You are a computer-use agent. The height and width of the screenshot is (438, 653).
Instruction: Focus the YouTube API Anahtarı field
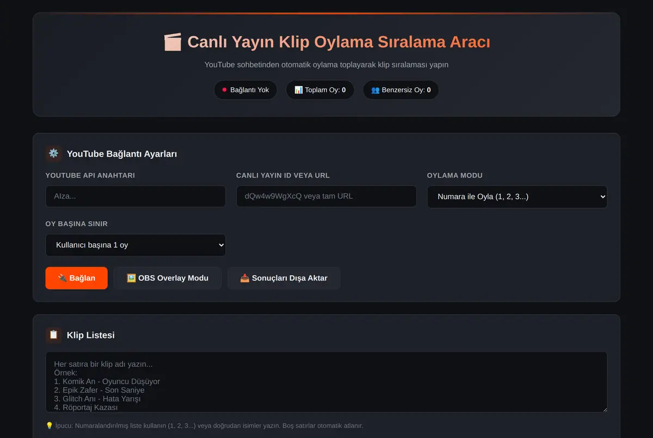coord(135,196)
